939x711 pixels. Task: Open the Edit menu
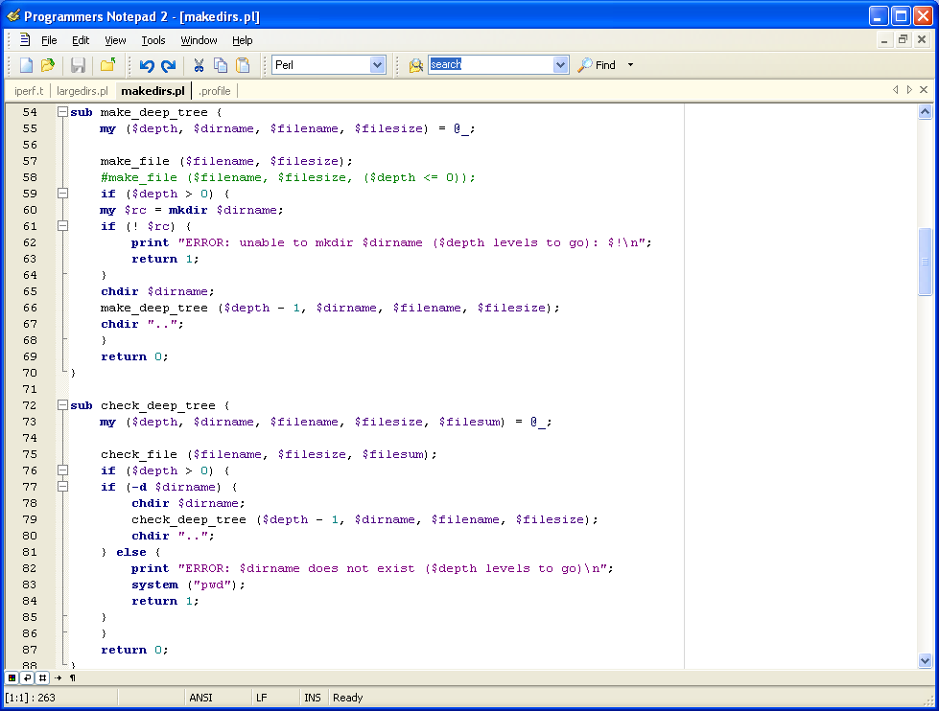tap(81, 40)
